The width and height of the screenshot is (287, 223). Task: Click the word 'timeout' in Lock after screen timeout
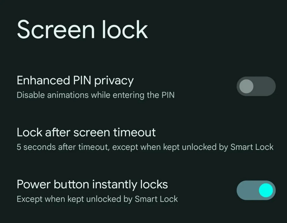pos(134,132)
